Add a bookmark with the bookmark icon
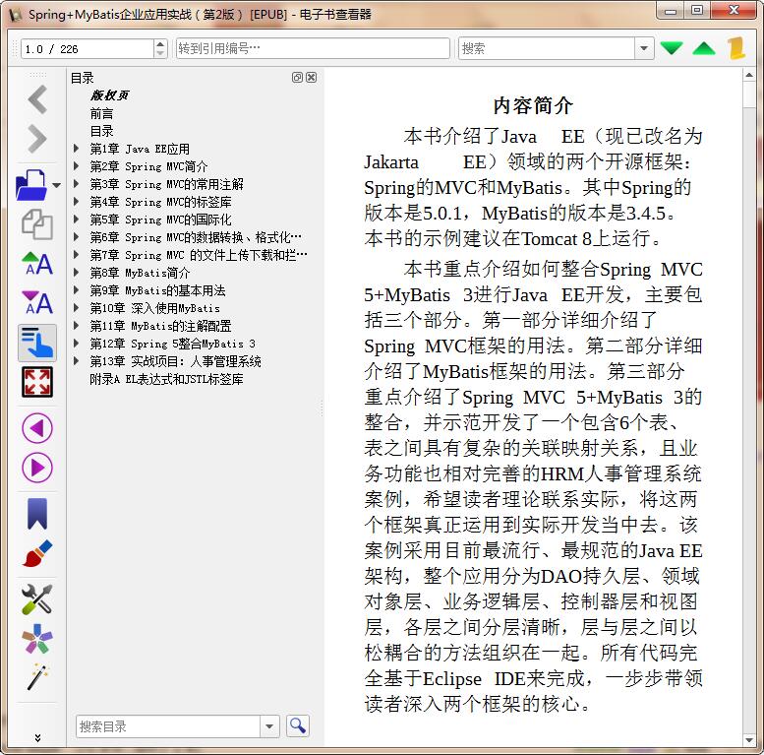Image resolution: width=764 pixels, height=755 pixels. (x=37, y=514)
